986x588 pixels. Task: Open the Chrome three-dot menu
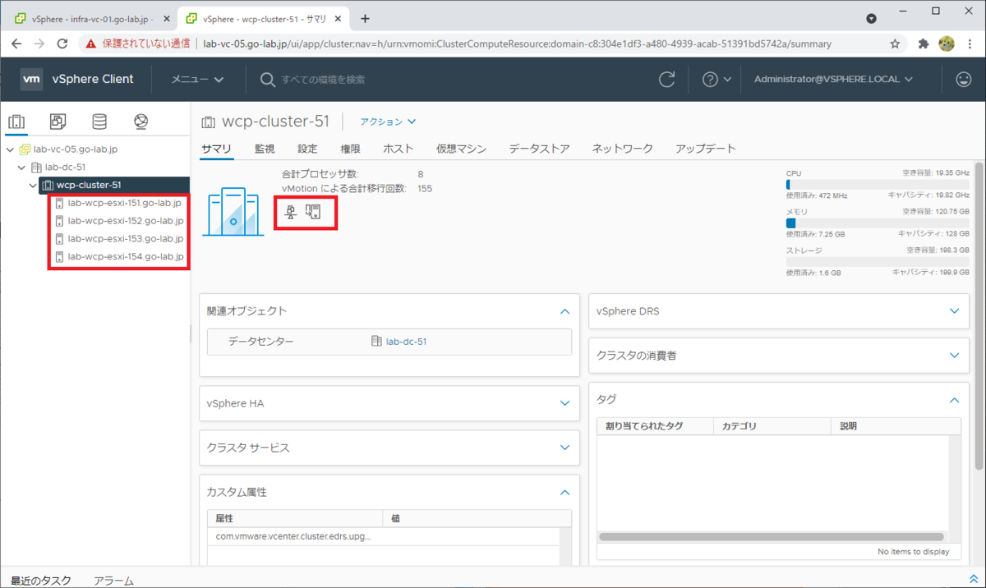pyautogui.click(x=970, y=44)
